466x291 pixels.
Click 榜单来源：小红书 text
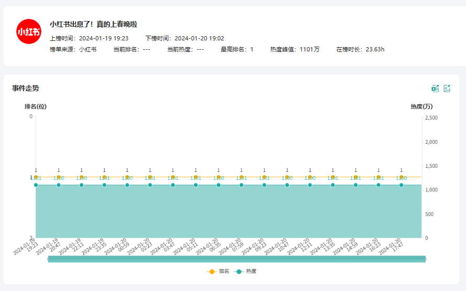pyautogui.click(x=73, y=49)
